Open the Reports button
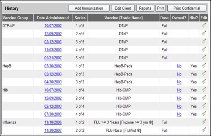This screenshot has height=136, width=211. [x=145, y=8]
